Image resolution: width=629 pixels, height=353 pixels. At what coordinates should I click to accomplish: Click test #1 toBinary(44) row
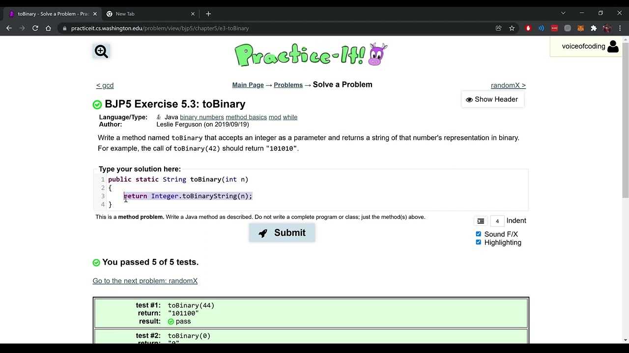[x=311, y=313]
